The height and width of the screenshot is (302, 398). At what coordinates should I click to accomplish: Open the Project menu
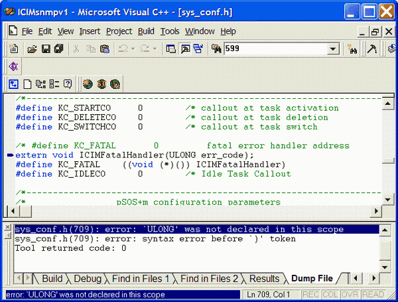[119, 31]
